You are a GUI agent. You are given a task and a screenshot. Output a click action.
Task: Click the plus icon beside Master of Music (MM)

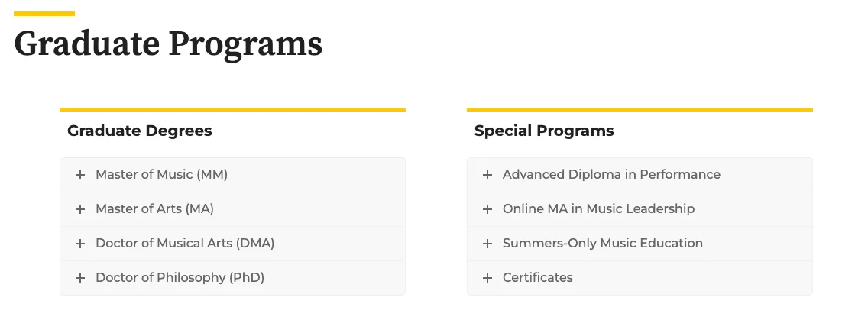coord(80,175)
